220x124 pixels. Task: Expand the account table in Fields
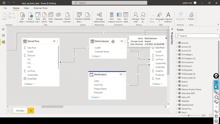pos(177,43)
